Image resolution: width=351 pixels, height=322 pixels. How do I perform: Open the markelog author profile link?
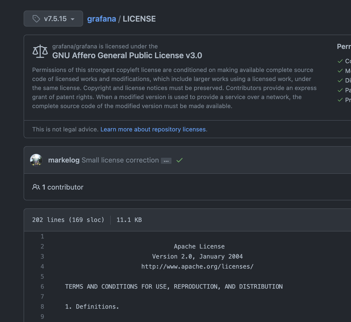[64, 160]
